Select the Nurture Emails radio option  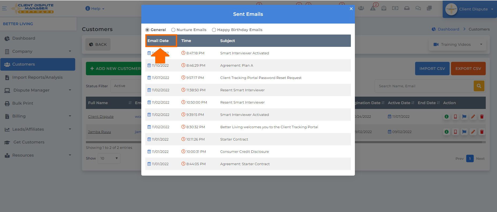[x=173, y=30]
